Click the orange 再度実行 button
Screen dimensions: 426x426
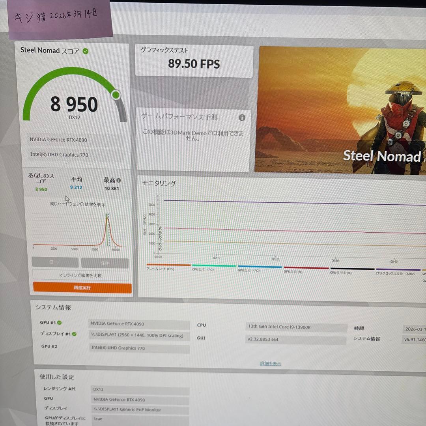82,288
